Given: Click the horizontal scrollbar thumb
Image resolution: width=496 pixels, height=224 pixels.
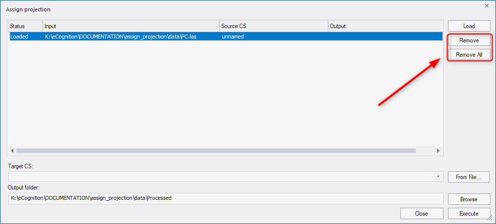Looking at the screenshot, I should pyautogui.click(x=216, y=150).
